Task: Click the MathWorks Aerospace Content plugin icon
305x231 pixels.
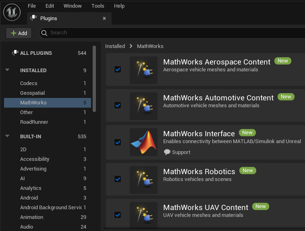Action: pyautogui.click(x=143, y=70)
